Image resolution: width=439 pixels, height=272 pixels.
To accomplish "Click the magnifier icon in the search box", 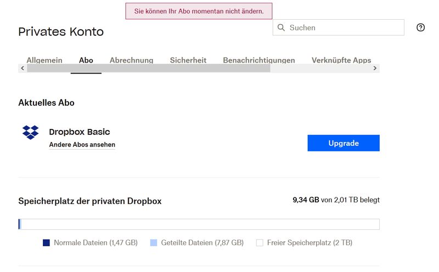I will click(281, 27).
